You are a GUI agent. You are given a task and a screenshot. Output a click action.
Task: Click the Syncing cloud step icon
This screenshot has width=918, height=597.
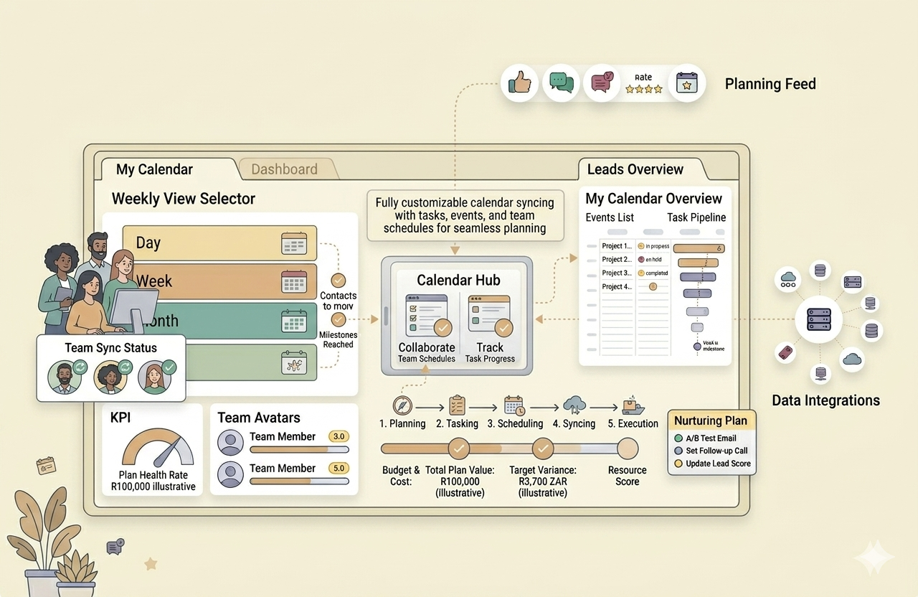574,405
